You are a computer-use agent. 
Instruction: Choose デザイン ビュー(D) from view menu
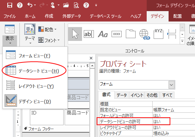pyautogui.click(x=35, y=102)
